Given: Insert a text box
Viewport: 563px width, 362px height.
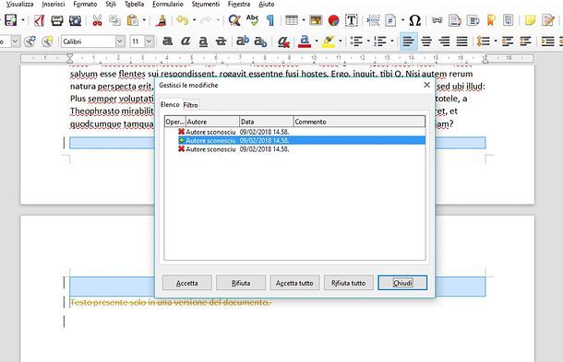Looking at the screenshot, I should (351, 20).
